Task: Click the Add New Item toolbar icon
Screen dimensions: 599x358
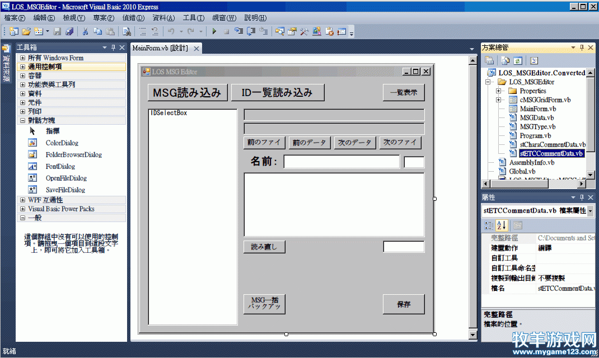Action: click(39, 31)
